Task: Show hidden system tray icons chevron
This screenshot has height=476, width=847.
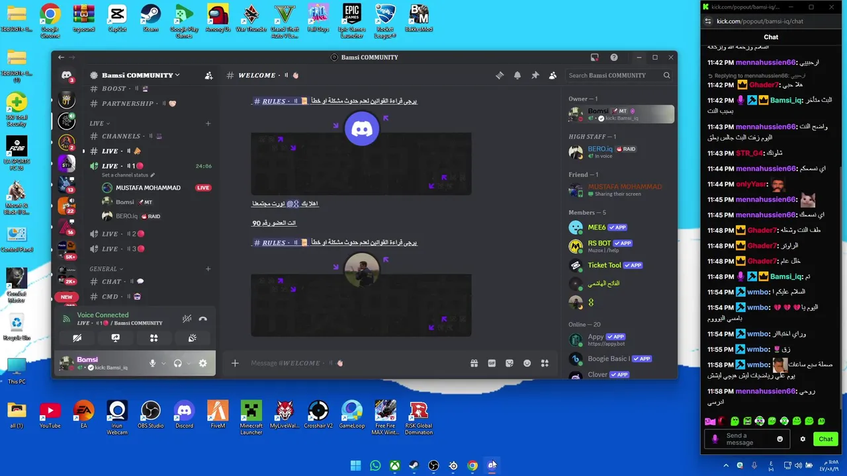Action: [725, 465]
